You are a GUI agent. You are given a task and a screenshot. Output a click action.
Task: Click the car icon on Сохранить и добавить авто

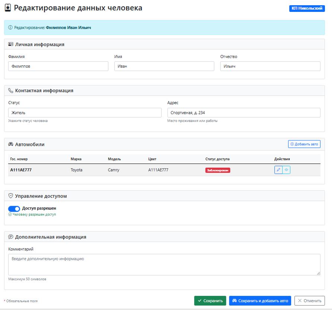pyautogui.click(x=235, y=301)
